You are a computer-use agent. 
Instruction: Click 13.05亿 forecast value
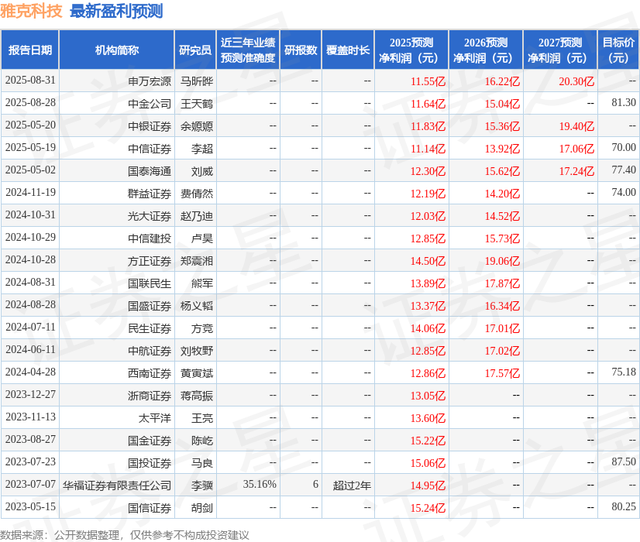point(428,395)
